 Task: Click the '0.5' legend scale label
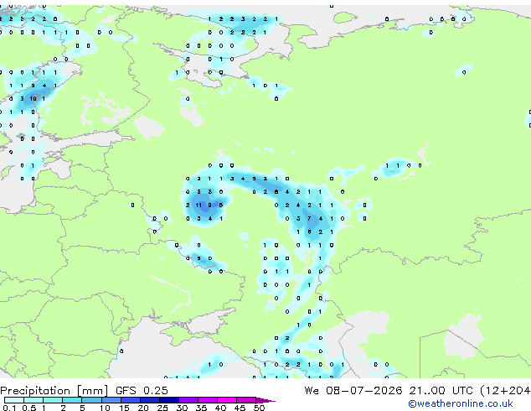coord(28,408)
